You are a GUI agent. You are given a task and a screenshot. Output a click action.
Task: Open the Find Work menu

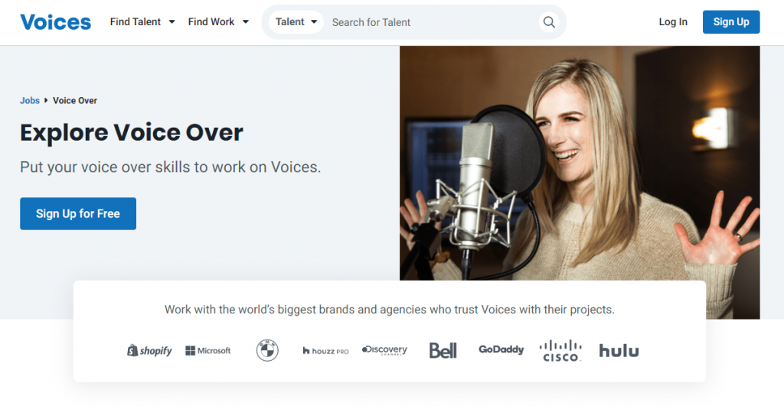pos(218,22)
